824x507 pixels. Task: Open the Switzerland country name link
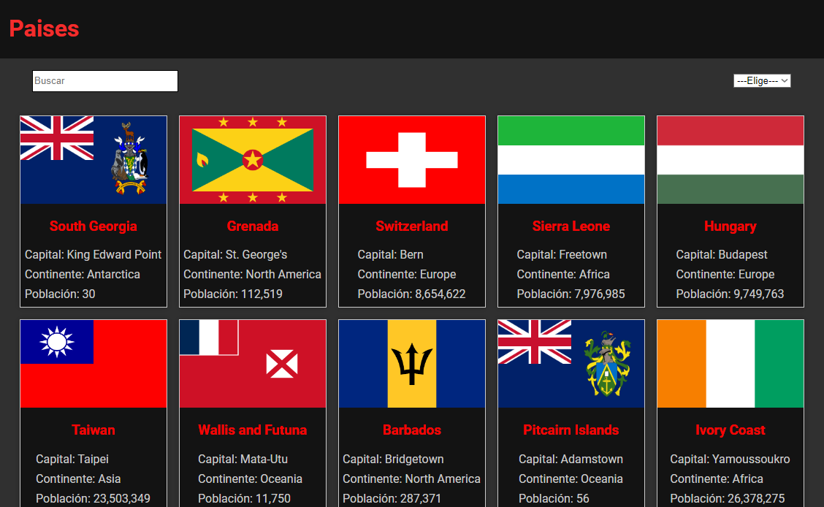click(412, 226)
